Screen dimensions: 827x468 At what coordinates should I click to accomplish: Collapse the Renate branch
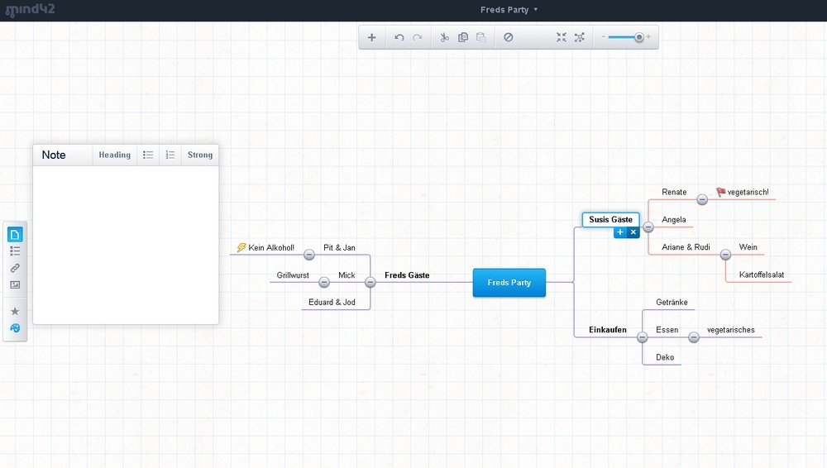(x=702, y=199)
